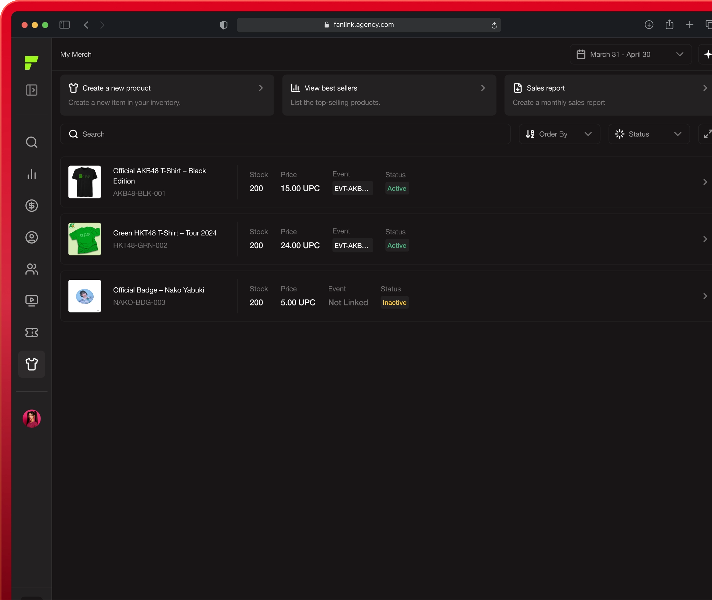The width and height of the screenshot is (712, 600).
Task: Open the Order By dropdown
Action: coord(559,134)
